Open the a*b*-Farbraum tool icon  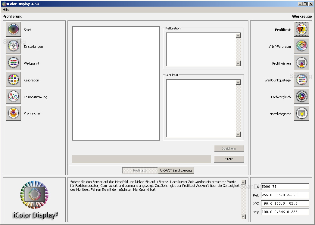(301, 46)
